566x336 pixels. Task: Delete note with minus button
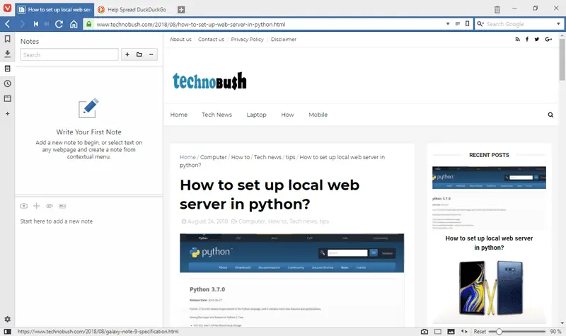151,54
